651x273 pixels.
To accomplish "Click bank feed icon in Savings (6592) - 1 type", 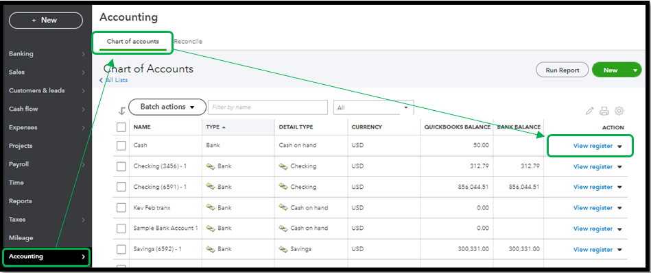I will pyautogui.click(x=211, y=249).
